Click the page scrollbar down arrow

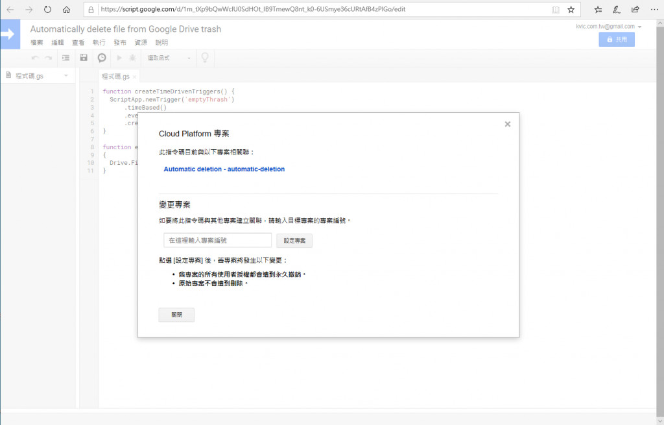click(x=660, y=420)
